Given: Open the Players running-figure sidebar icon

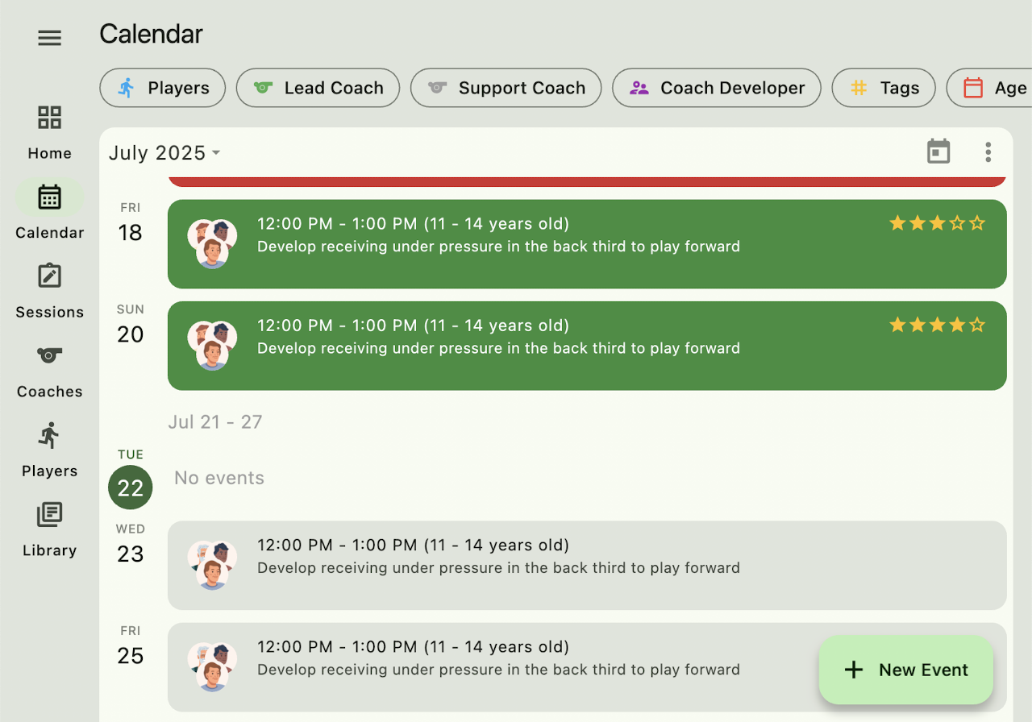Looking at the screenshot, I should (49, 436).
